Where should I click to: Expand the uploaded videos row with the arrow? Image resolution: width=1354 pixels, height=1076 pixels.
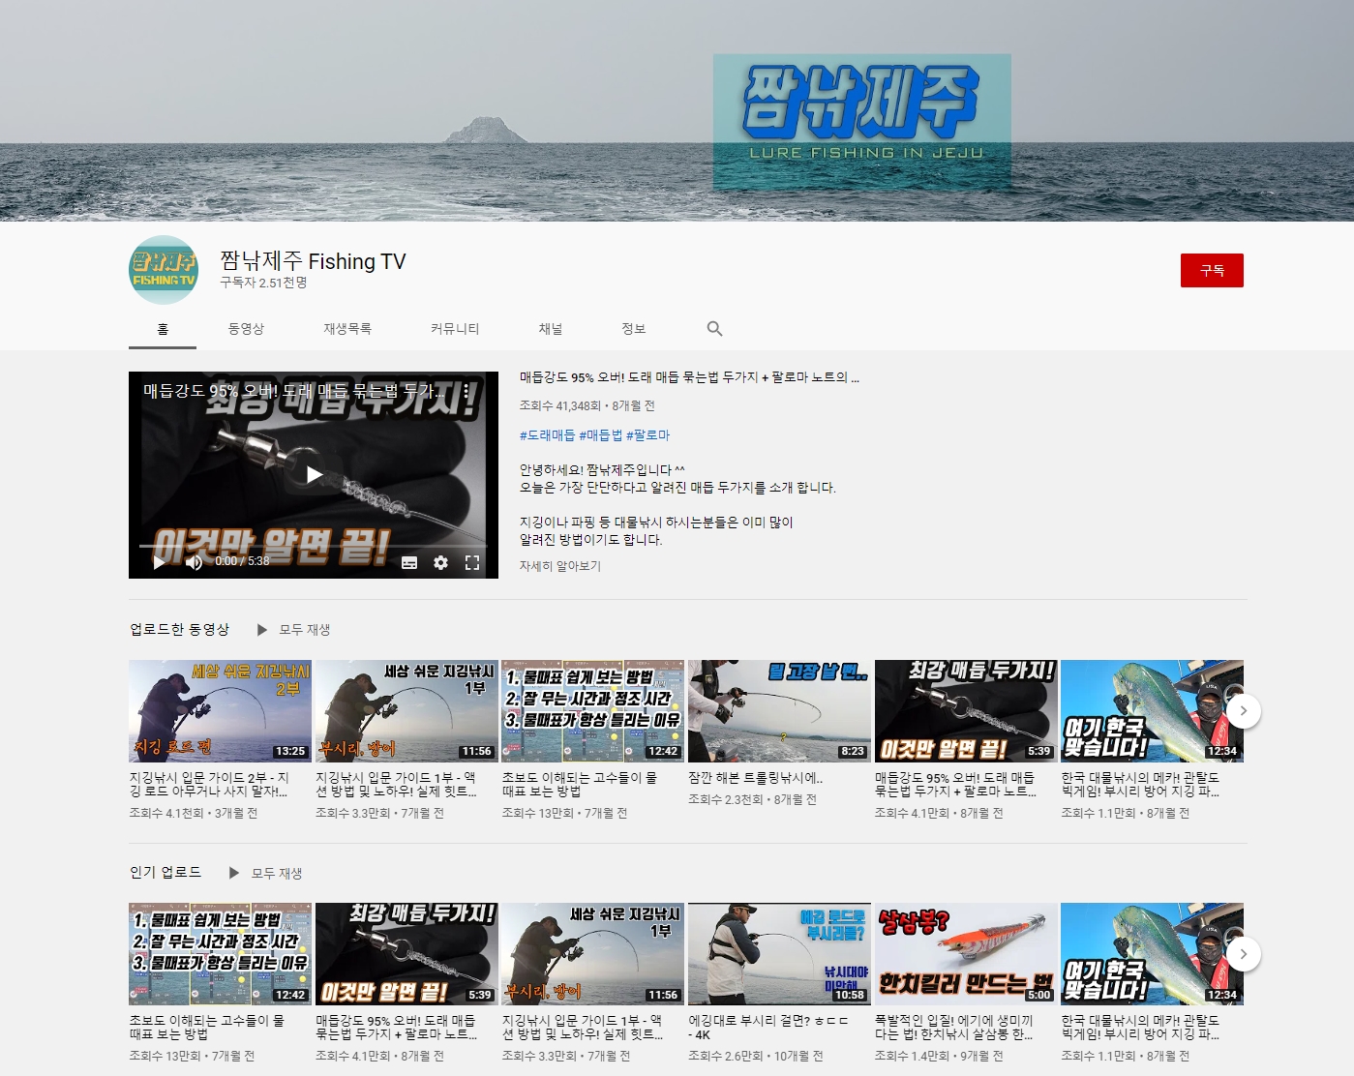[1244, 710]
